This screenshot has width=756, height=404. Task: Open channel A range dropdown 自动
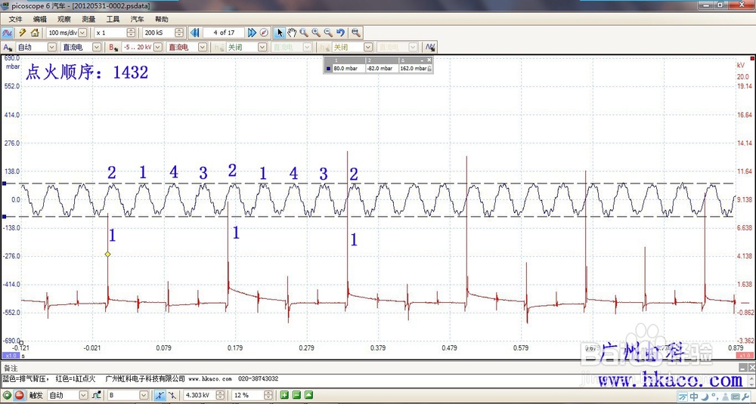[36, 47]
